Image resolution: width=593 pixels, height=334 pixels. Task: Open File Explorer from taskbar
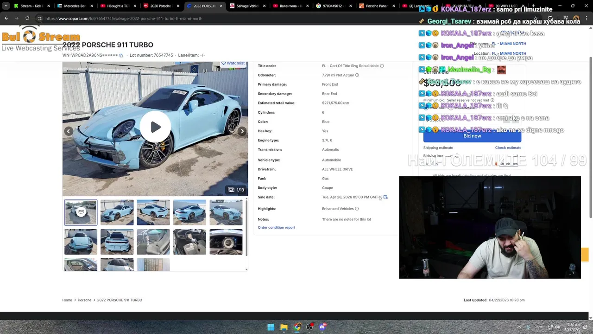tap(284, 327)
